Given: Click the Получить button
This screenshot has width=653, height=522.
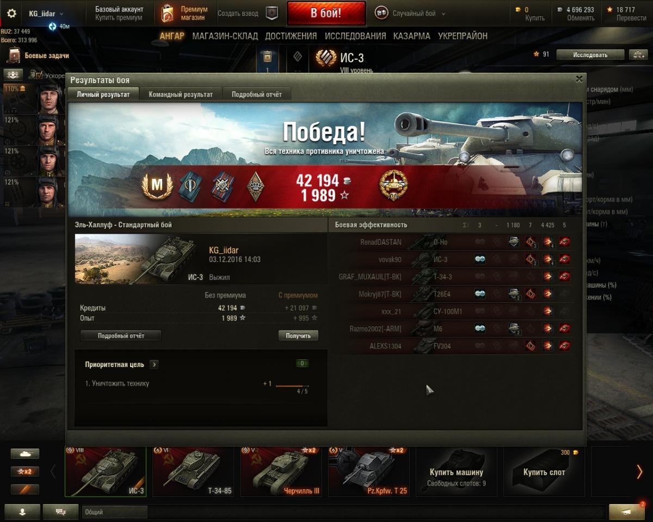Looking at the screenshot, I should (x=298, y=335).
